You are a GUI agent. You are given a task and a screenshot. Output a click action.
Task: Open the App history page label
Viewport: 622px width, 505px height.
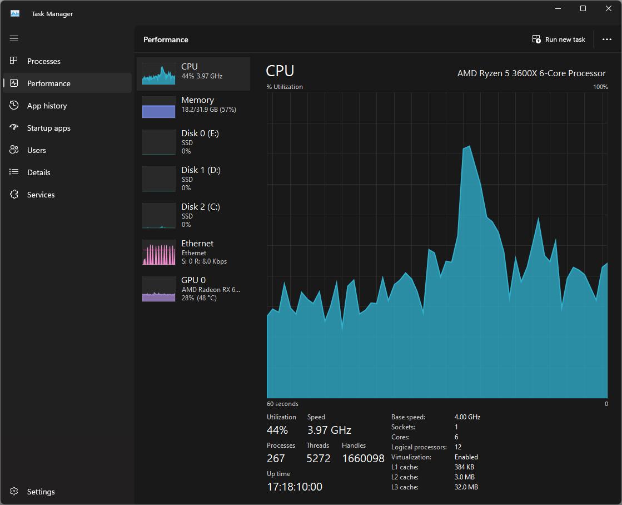coord(47,106)
